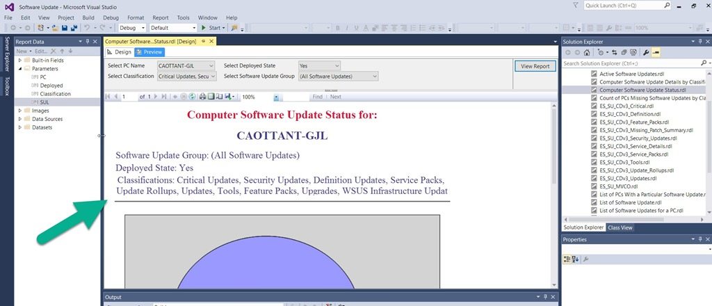Go to the last page of the report
The width and height of the screenshot is (712, 306).
coord(164,97)
